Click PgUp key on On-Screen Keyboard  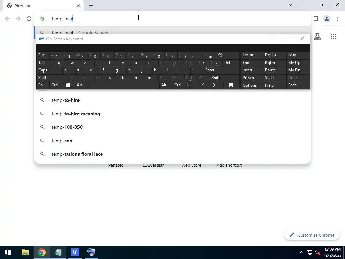tap(274, 55)
